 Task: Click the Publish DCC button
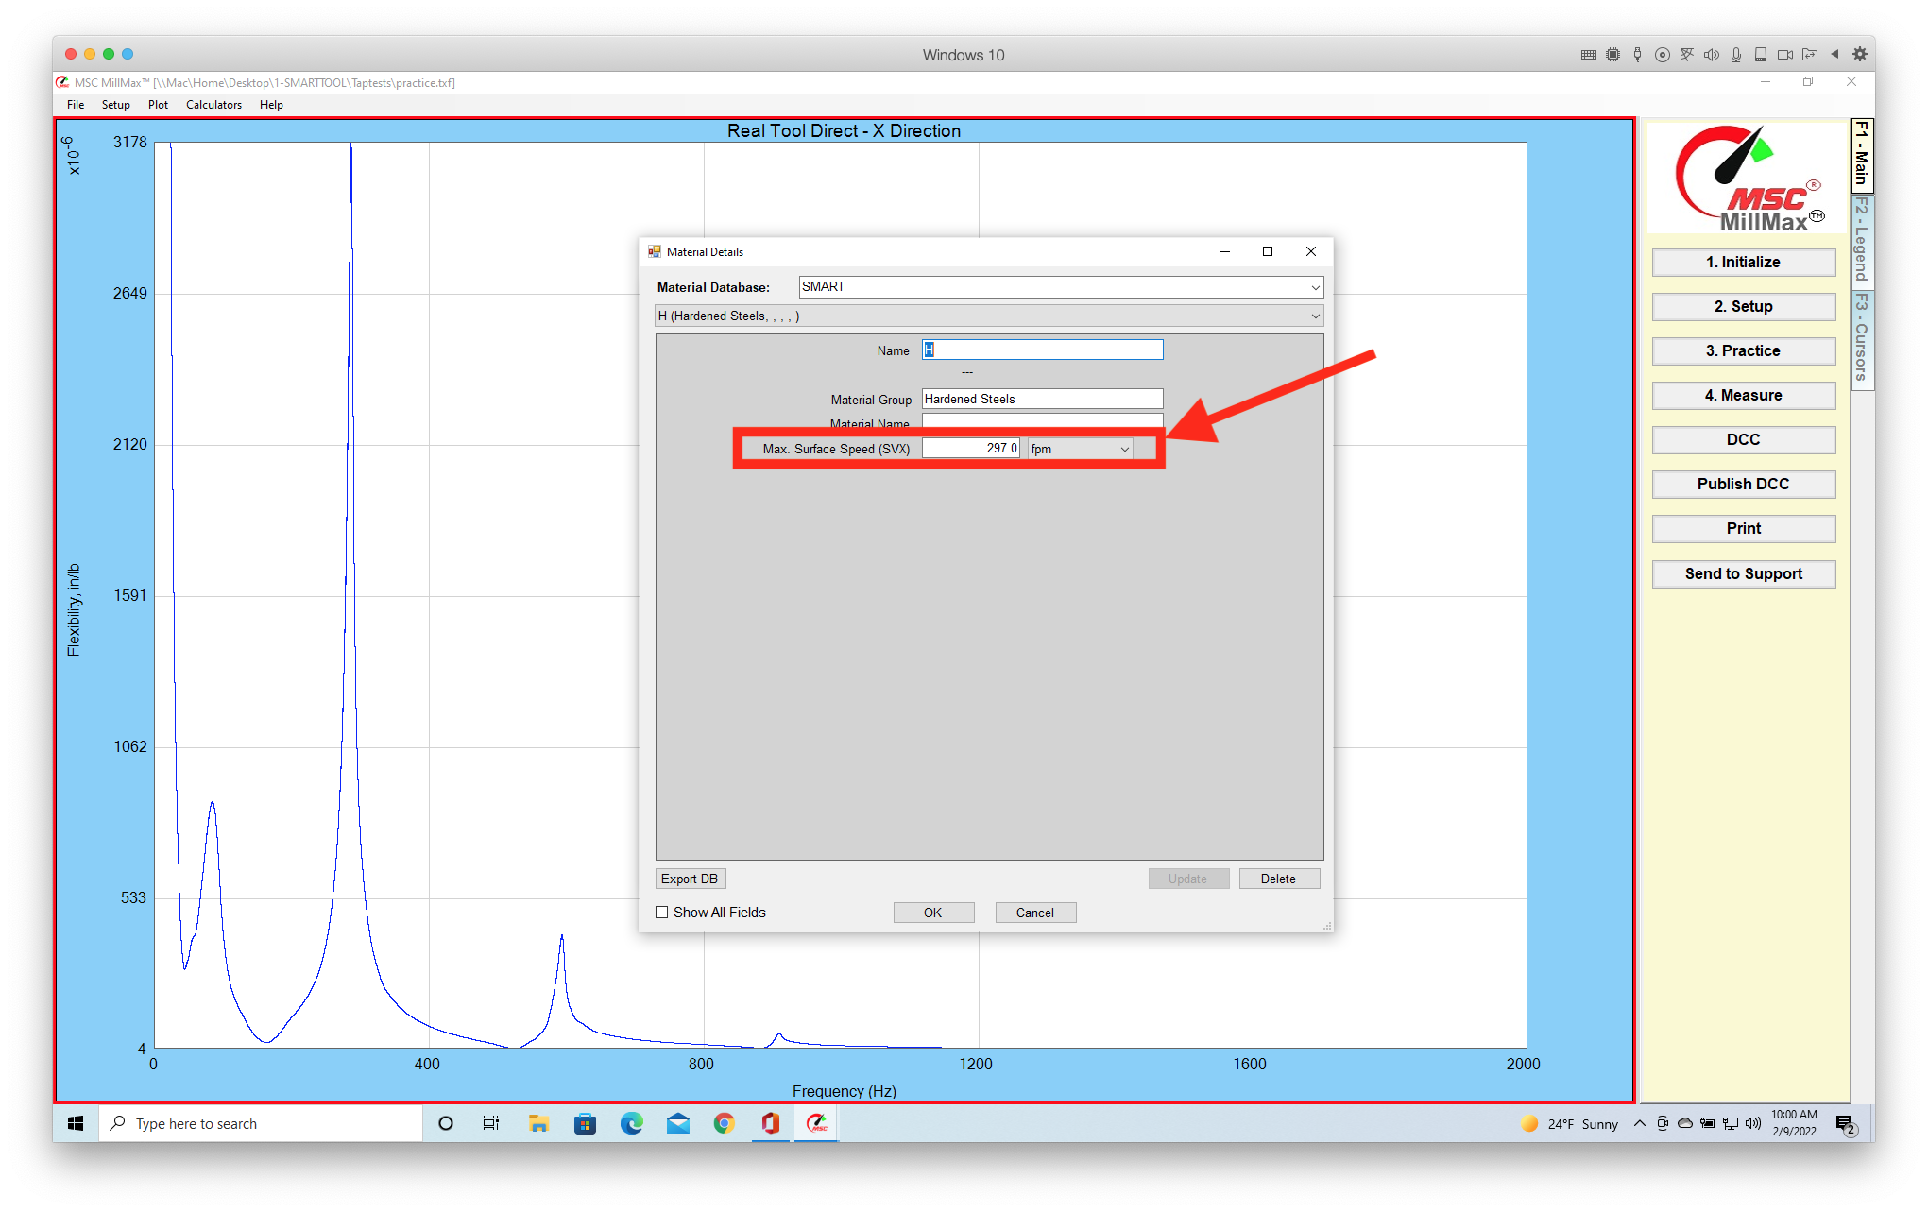(1743, 485)
